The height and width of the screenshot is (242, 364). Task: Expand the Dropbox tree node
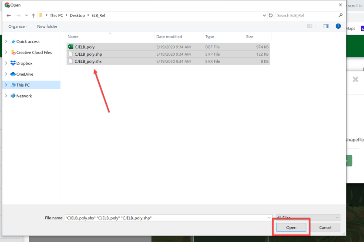click(x=6, y=63)
